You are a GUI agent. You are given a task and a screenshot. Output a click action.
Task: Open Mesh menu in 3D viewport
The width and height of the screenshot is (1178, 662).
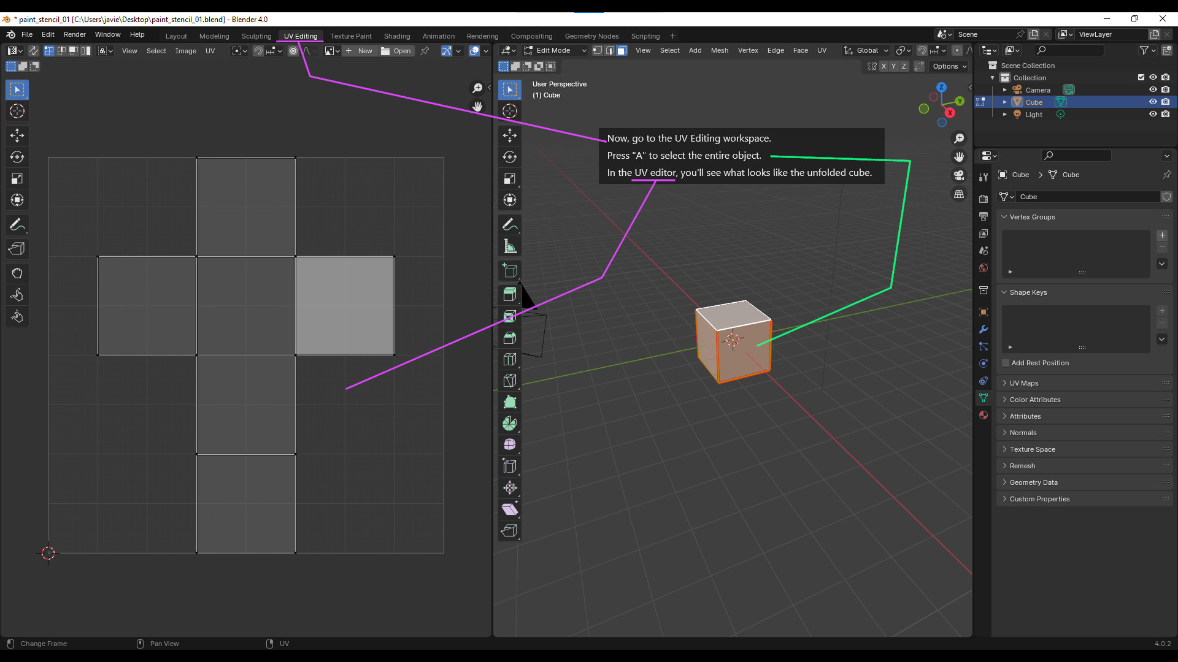tap(720, 50)
